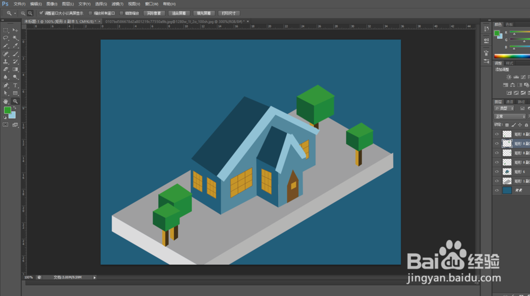Image resolution: width=530 pixels, height=296 pixels.
Task: Select the Clone Stamp tool
Action: click(6, 62)
